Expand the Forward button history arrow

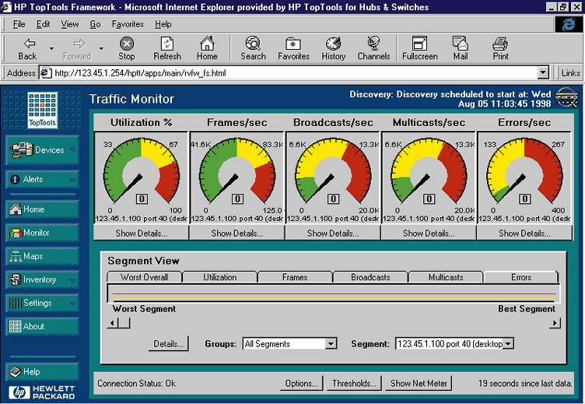click(x=101, y=48)
